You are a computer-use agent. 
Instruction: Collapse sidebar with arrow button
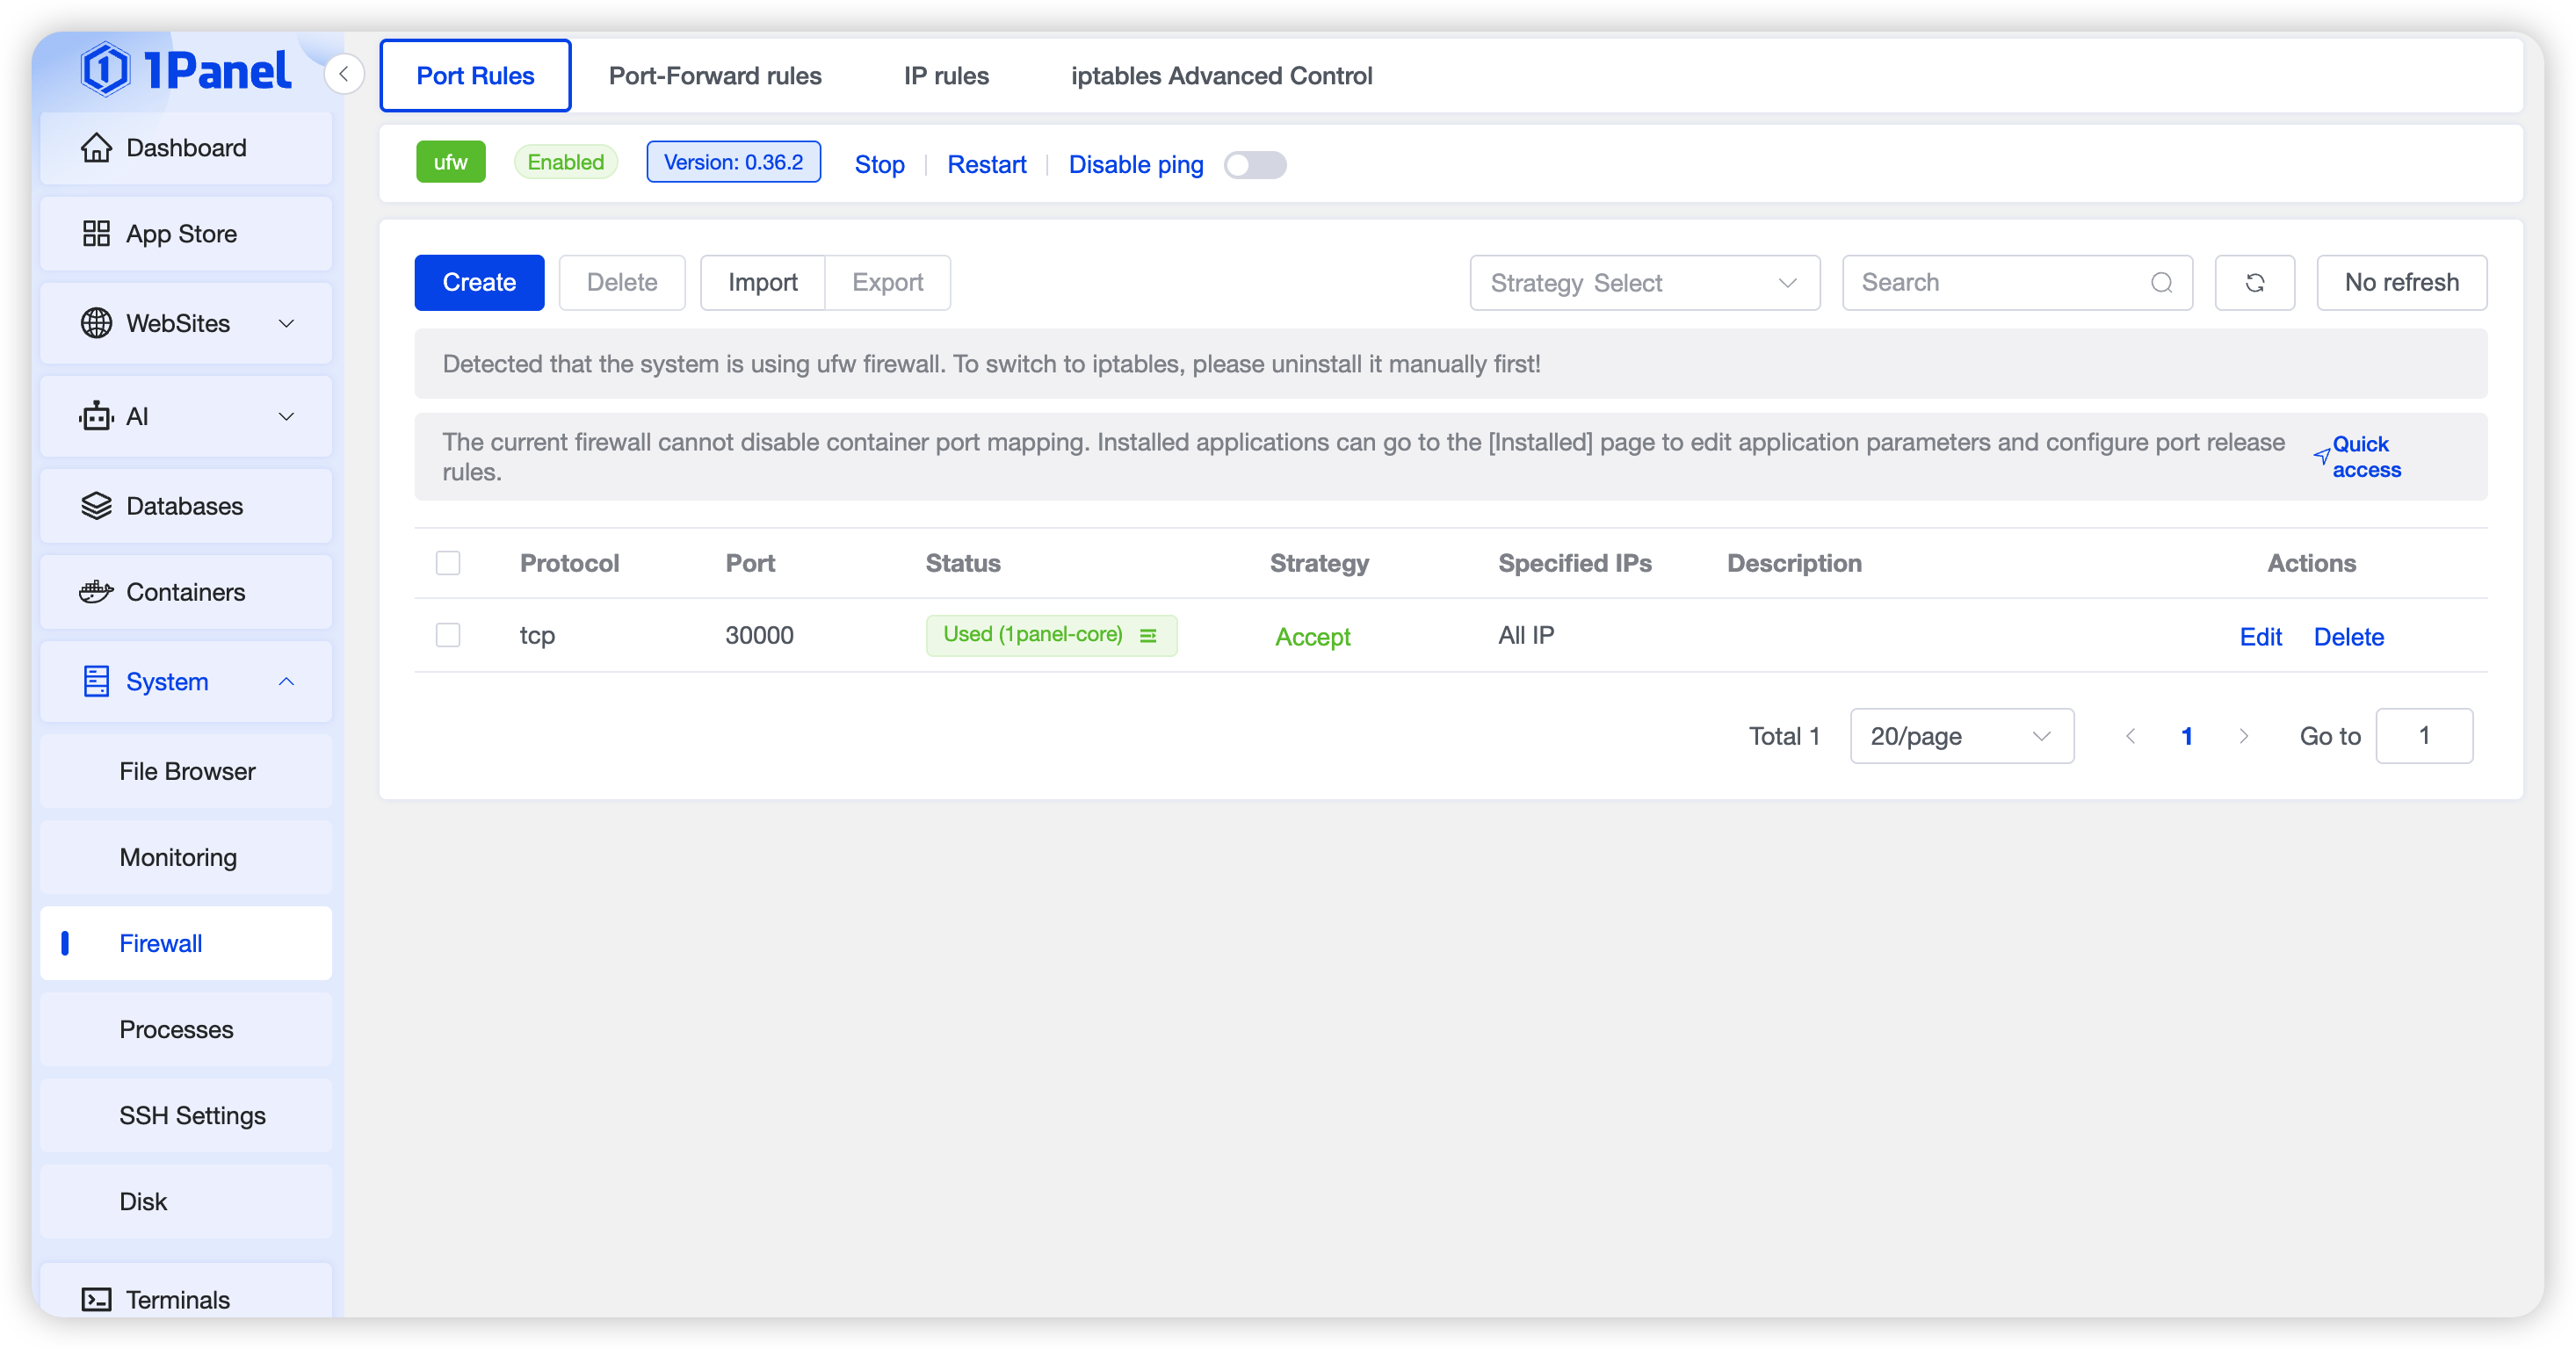[343, 74]
